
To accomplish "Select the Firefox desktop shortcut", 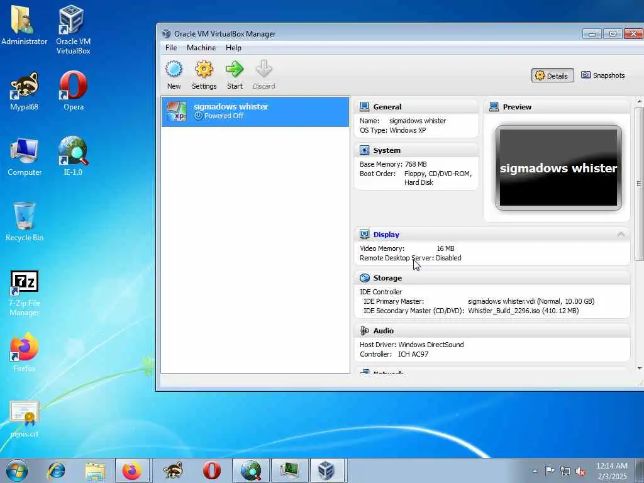I will tap(25, 352).
